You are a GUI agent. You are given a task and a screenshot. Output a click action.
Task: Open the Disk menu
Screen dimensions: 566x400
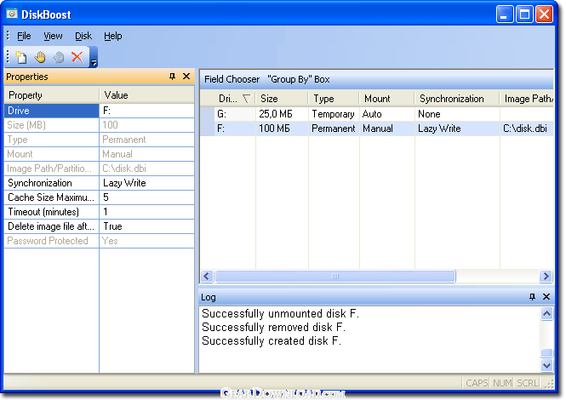tap(83, 36)
